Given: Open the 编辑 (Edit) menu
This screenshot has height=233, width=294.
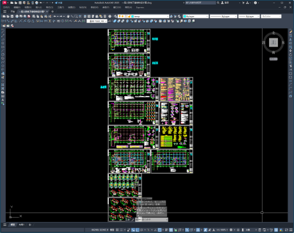Looking at the screenshot, I should point(17,7).
